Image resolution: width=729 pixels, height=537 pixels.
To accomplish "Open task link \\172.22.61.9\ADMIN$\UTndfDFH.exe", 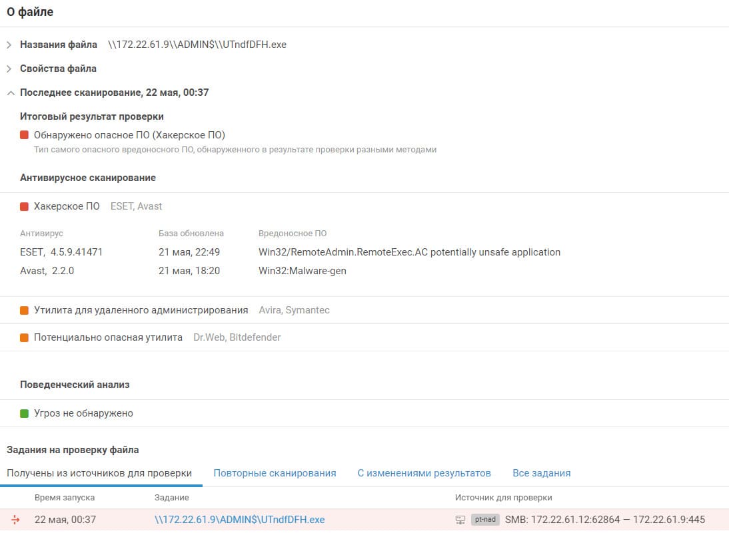I will pyautogui.click(x=239, y=519).
